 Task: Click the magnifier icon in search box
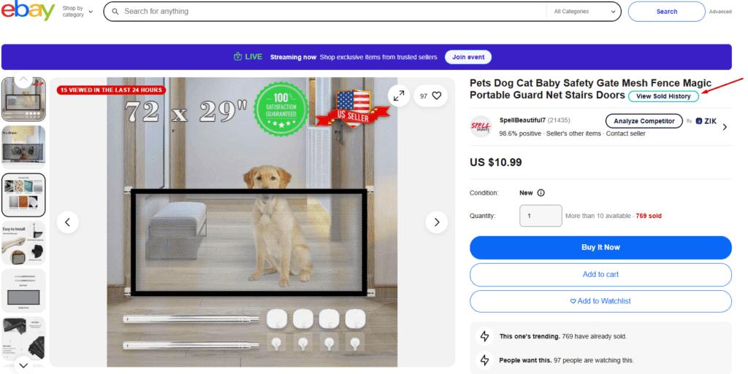click(x=115, y=12)
